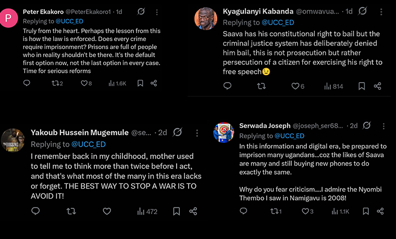Expand more options on Serwada Joseph's tweet
The image size is (396, 239).
pyautogui.click(x=384, y=126)
